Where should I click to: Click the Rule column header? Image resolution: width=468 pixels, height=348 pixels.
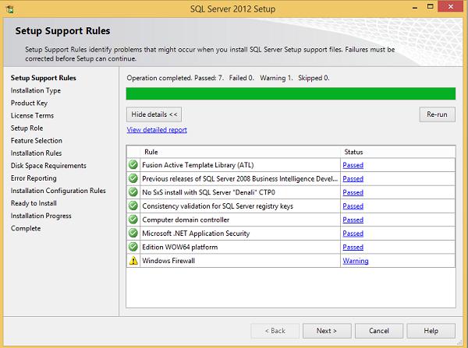[240, 152]
